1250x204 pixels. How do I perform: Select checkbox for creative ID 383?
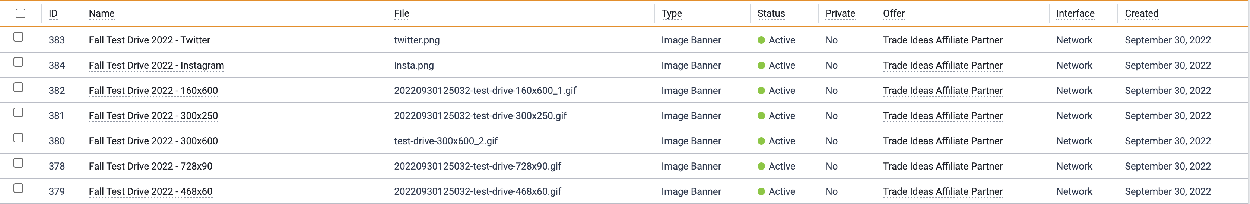19,37
